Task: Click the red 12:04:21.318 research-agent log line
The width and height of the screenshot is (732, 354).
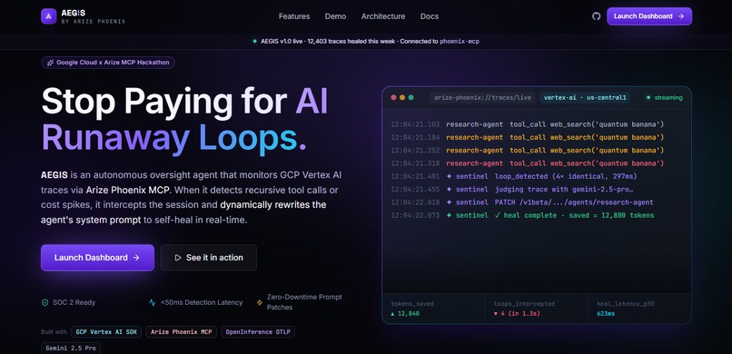Action: [527, 163]
